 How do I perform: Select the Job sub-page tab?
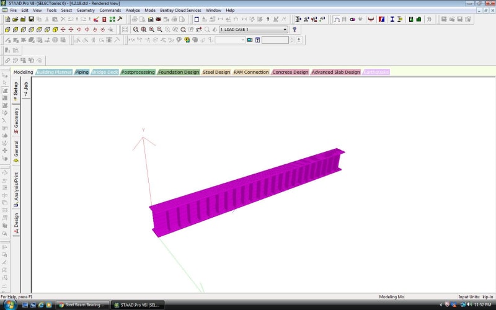pos(26,89)
